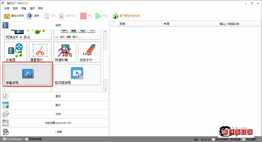Click the 来源 column header
The height and width of the screenshot is (142, 262).
tap(166, 24)
